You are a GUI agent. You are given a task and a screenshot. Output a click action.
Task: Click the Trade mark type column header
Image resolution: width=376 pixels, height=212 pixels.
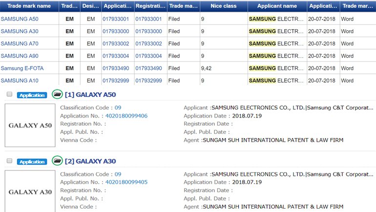coord(358,6)
